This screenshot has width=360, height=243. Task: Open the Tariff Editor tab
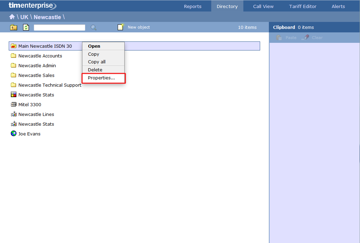point(302,6)
